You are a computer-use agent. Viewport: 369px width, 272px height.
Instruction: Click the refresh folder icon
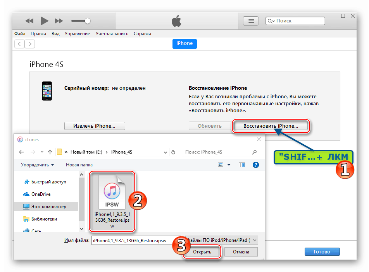[x=173, y=152]
